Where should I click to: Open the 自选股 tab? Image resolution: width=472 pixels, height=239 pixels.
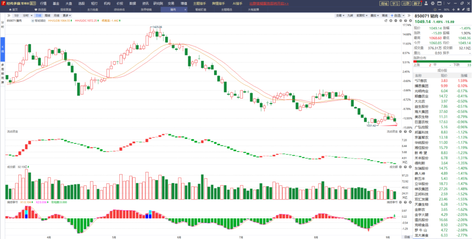[40, 10]
